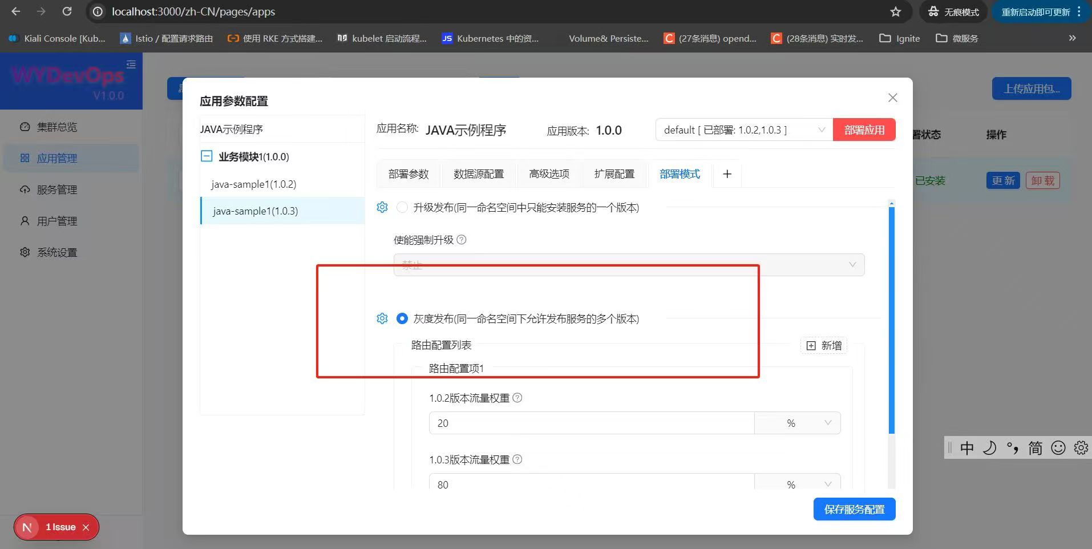Viewport: 1092px width, 549px height.
Task: Open 用户管理 in sidebar
Action: pyautogui.click(x=71, y=221)
